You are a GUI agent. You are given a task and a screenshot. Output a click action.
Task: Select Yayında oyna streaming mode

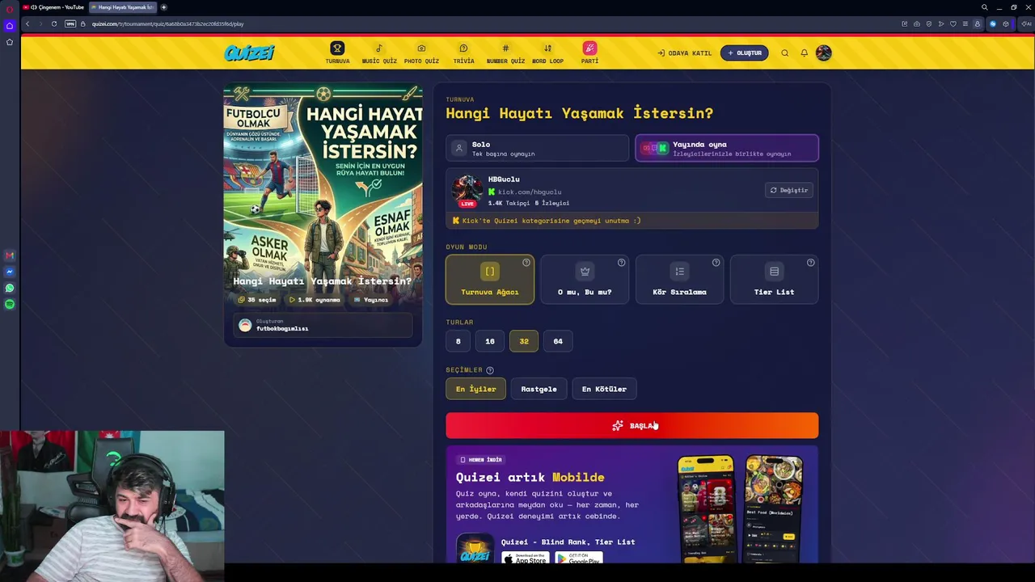(727, 149)
